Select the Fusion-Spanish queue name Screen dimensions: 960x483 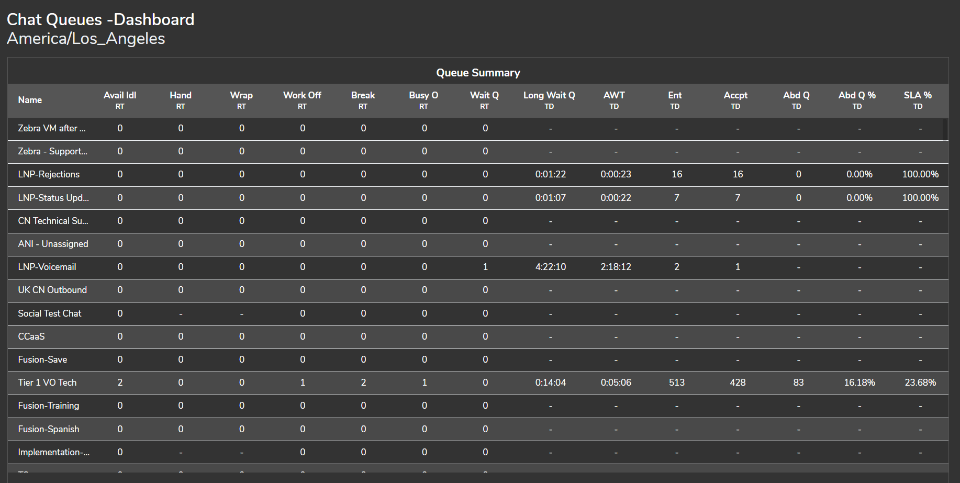tap(49, 429)
